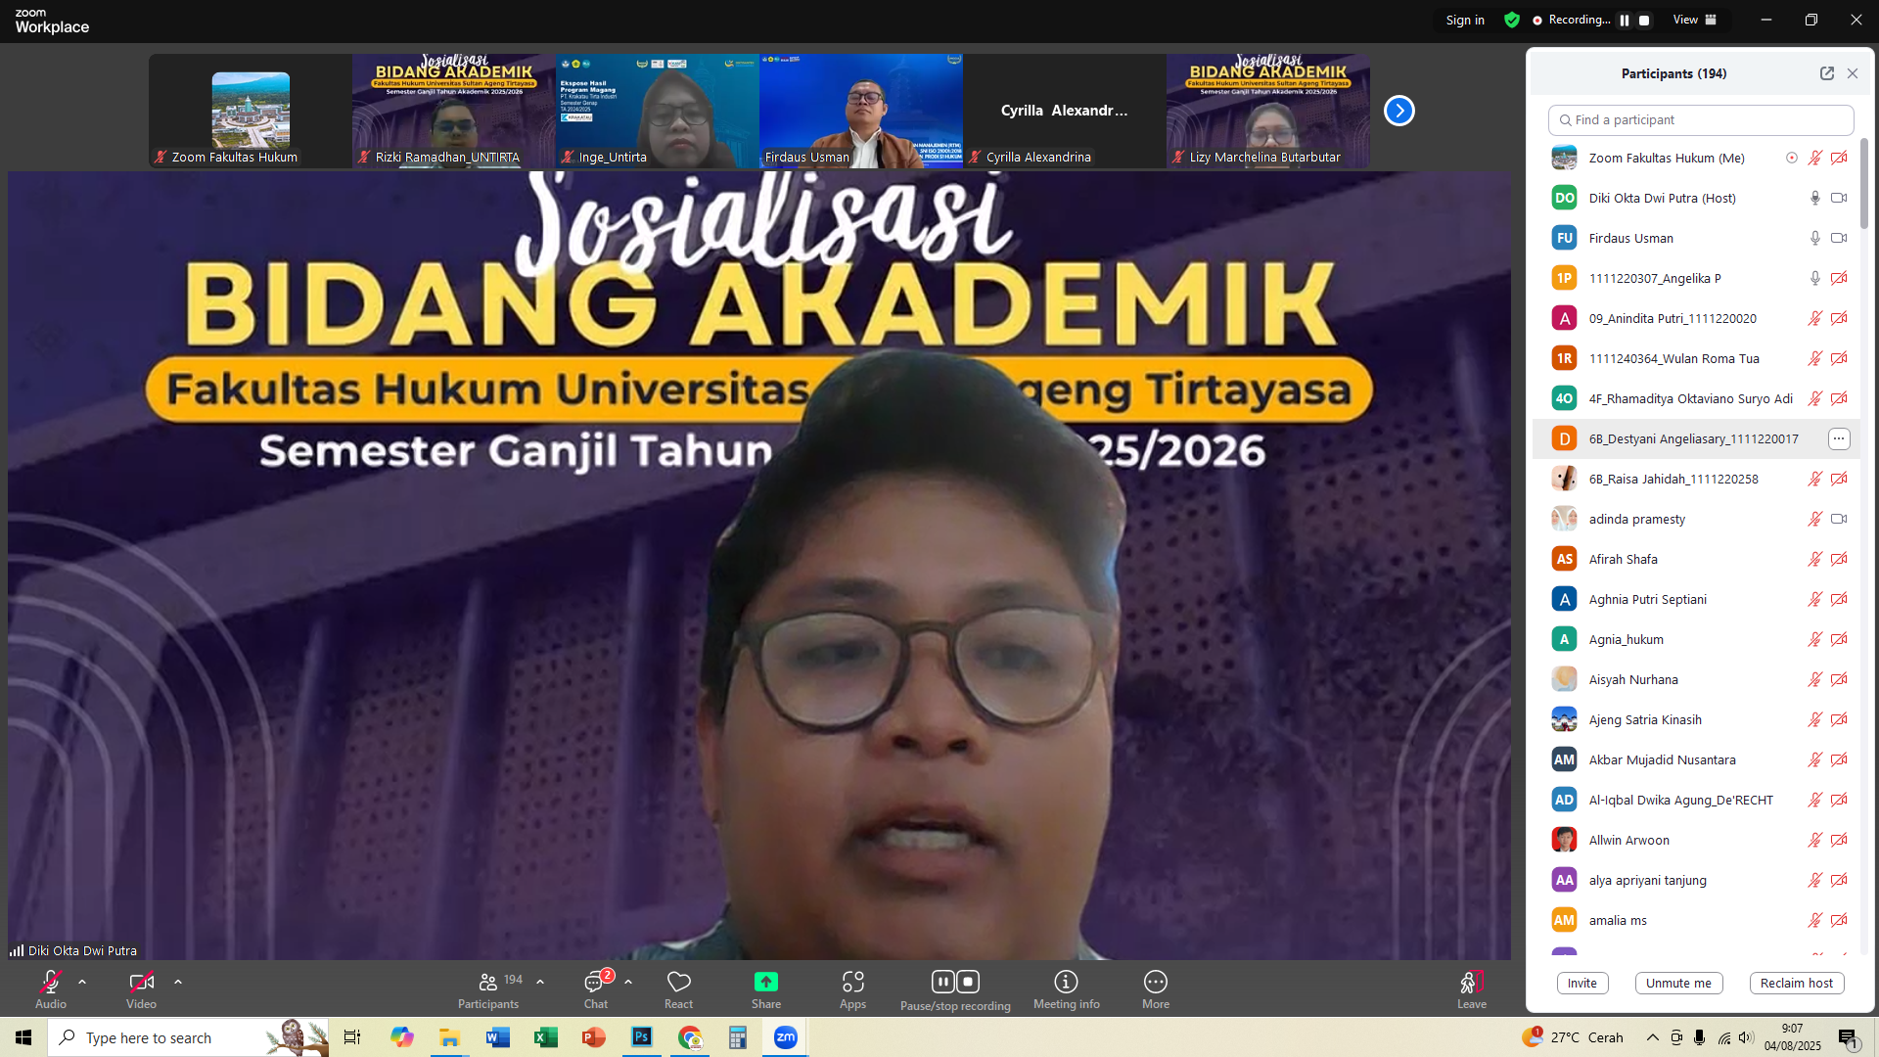Open Task View on the taskbar
The width and height of the screenshot is (1879, 1057).
point(352,1037)
